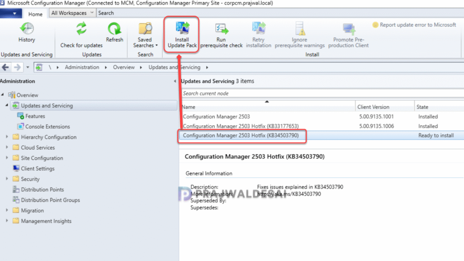
Task: Select Console Extensions tree node
Action: 48,127
